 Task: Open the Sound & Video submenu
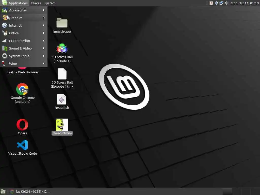24,48
